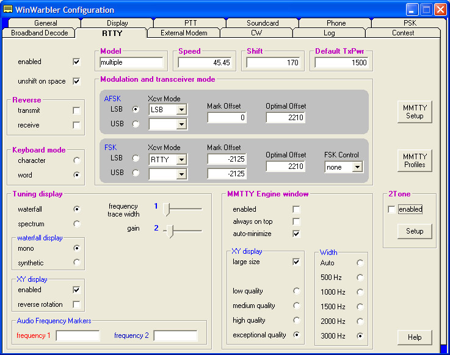The image size is (450, 355).
Task: Select AFSK USB radio button
Action: pos(136,124)
